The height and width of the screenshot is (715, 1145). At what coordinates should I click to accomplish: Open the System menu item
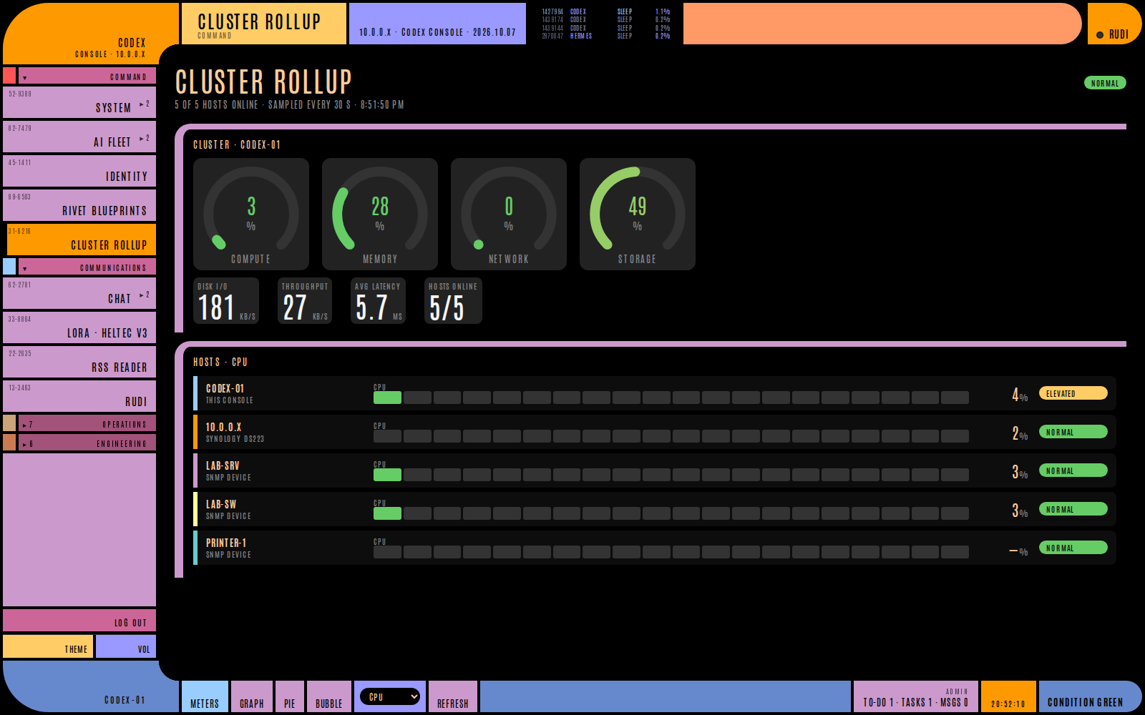tap(79, 102)
